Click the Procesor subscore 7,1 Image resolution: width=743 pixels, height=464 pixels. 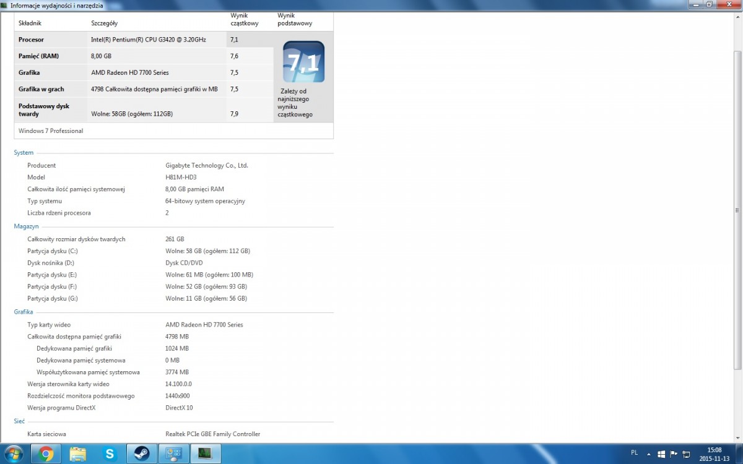(x=234, y=40)
